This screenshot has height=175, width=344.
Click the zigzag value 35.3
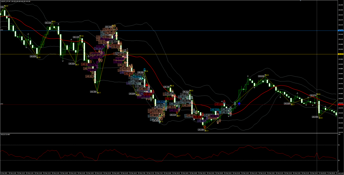click(x=206, y=131)
